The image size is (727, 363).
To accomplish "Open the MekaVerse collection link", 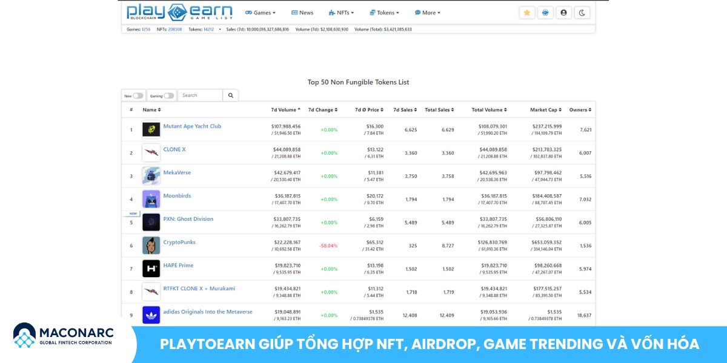I will pyautogui.click(x=177, y=172).
